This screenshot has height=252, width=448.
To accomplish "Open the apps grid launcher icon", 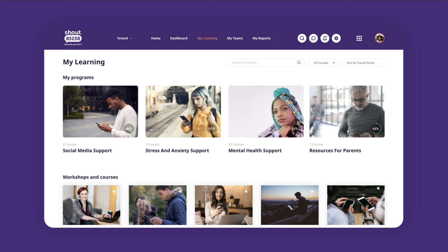I will click(x=359, y=38).
